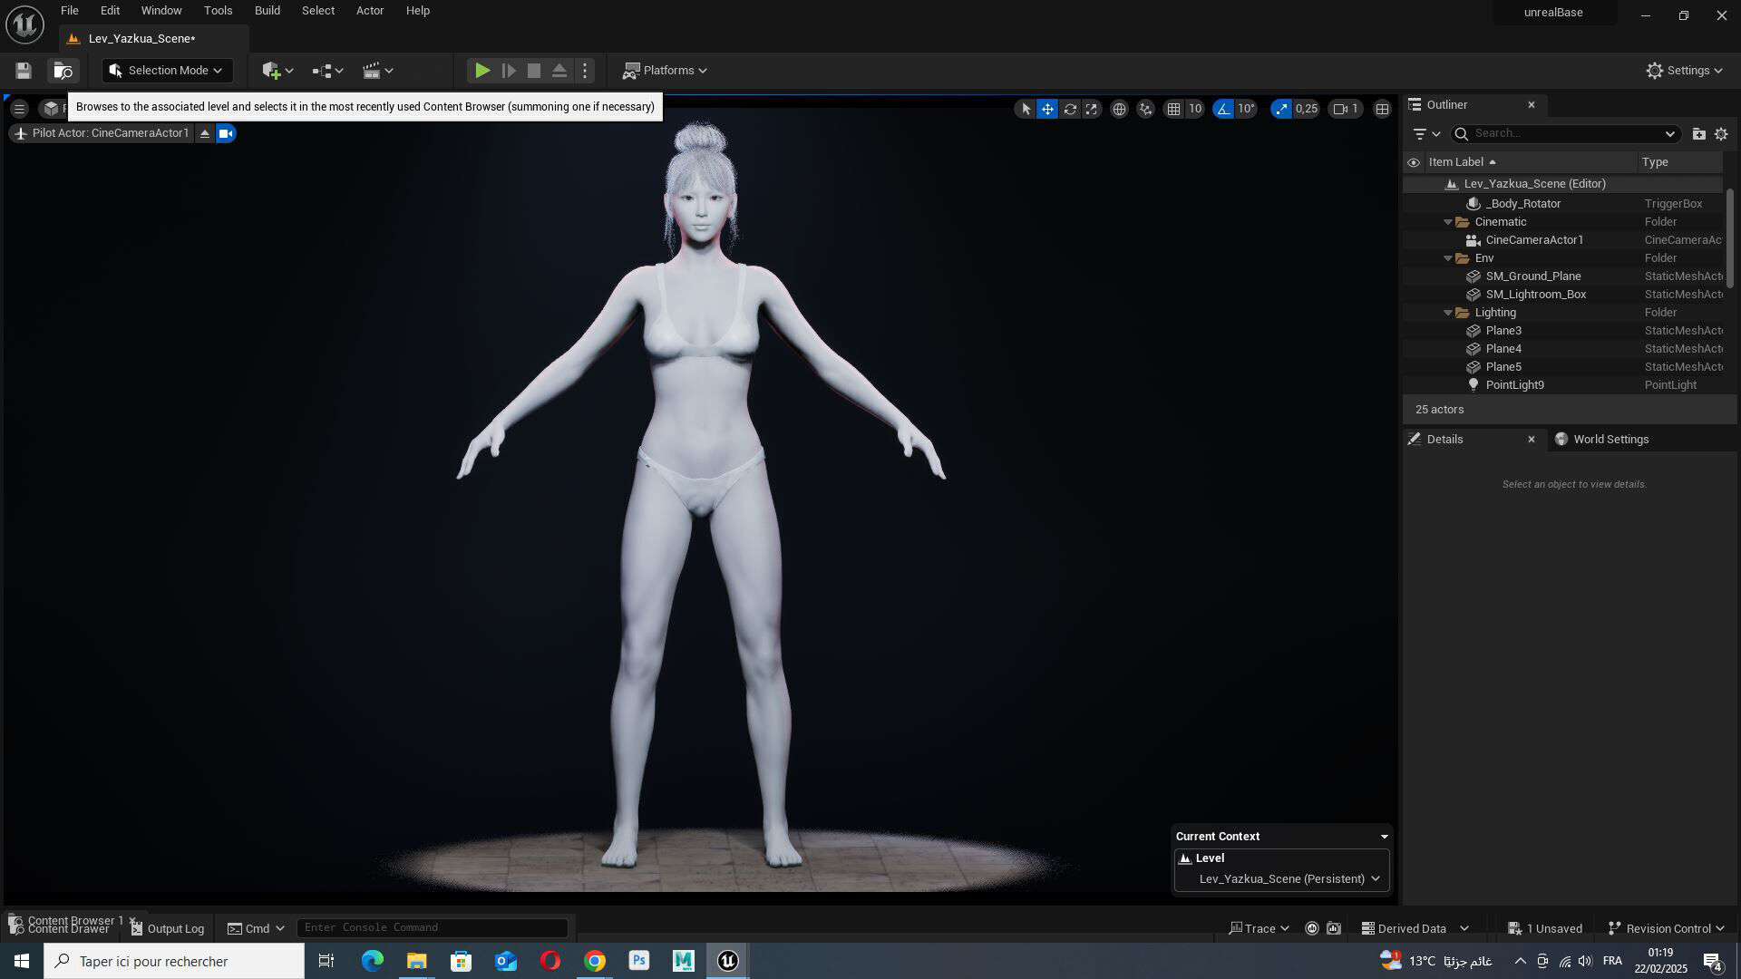Click the Outliner search field

tap(1565, 134)
